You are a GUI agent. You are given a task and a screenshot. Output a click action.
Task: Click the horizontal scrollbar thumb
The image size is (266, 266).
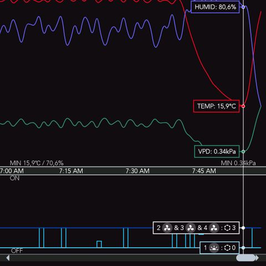click(245, 258)
